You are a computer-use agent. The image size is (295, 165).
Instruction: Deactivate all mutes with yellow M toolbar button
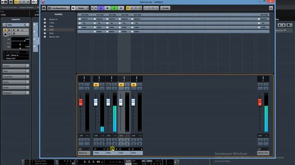pos(128,8)
